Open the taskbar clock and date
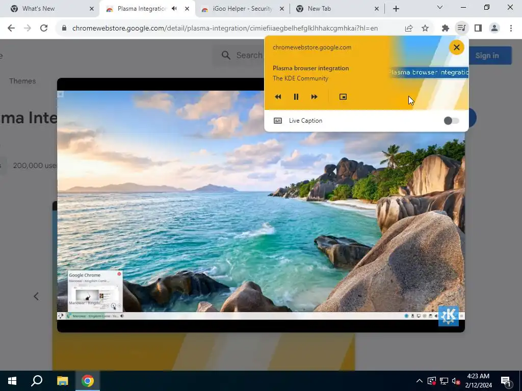Viewport: 522px width, 391px height. click(x=478, y=381)
